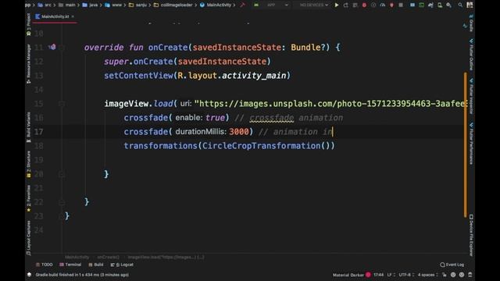Click the Unsplash URL string on line 15
Viewport: 500px width, 281px height.
coord(331,104)
